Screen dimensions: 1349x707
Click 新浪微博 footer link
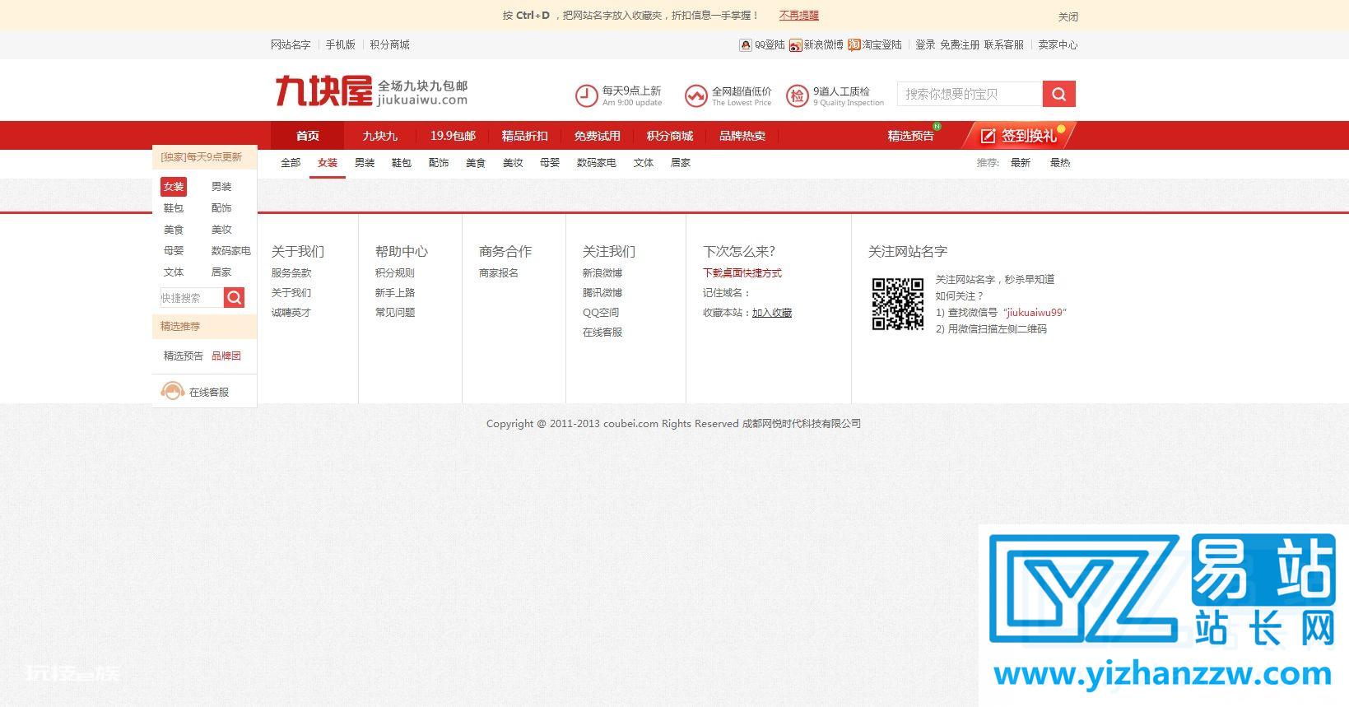[602, 273]
